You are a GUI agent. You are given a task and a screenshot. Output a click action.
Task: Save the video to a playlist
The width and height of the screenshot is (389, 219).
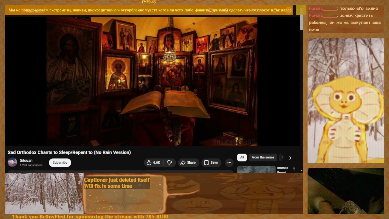click(211, 163)
